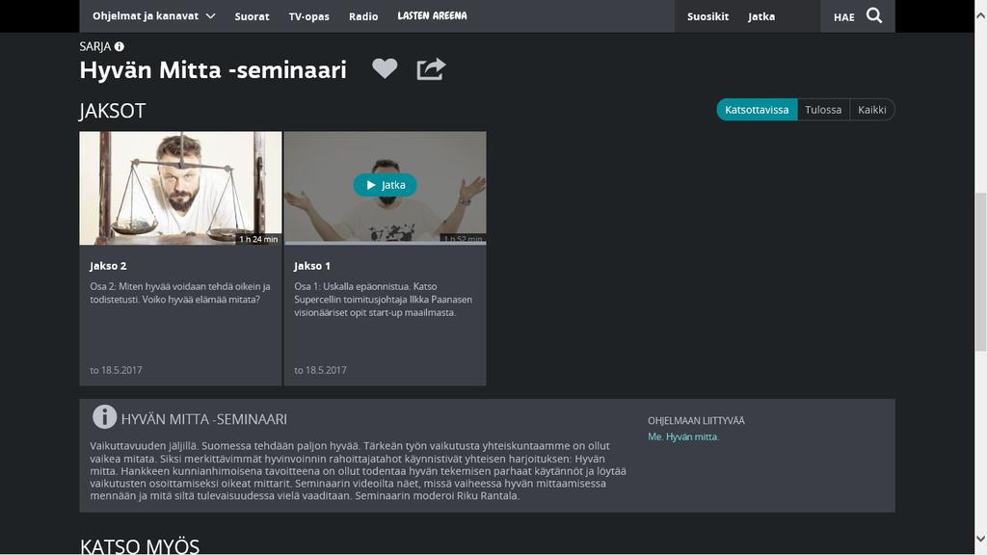Click the HAE search label
This screenshot has height=555, width=987.
point(844,17)
